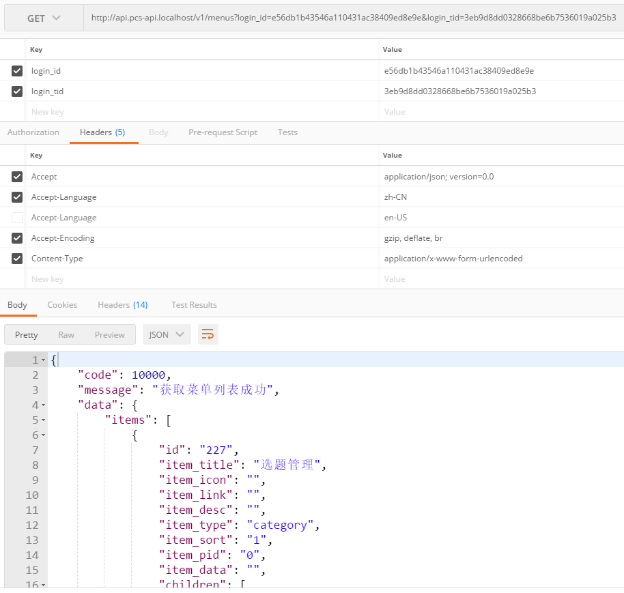Open the GET method dropdown
This screenshot has height=593, width=624.
44,18
